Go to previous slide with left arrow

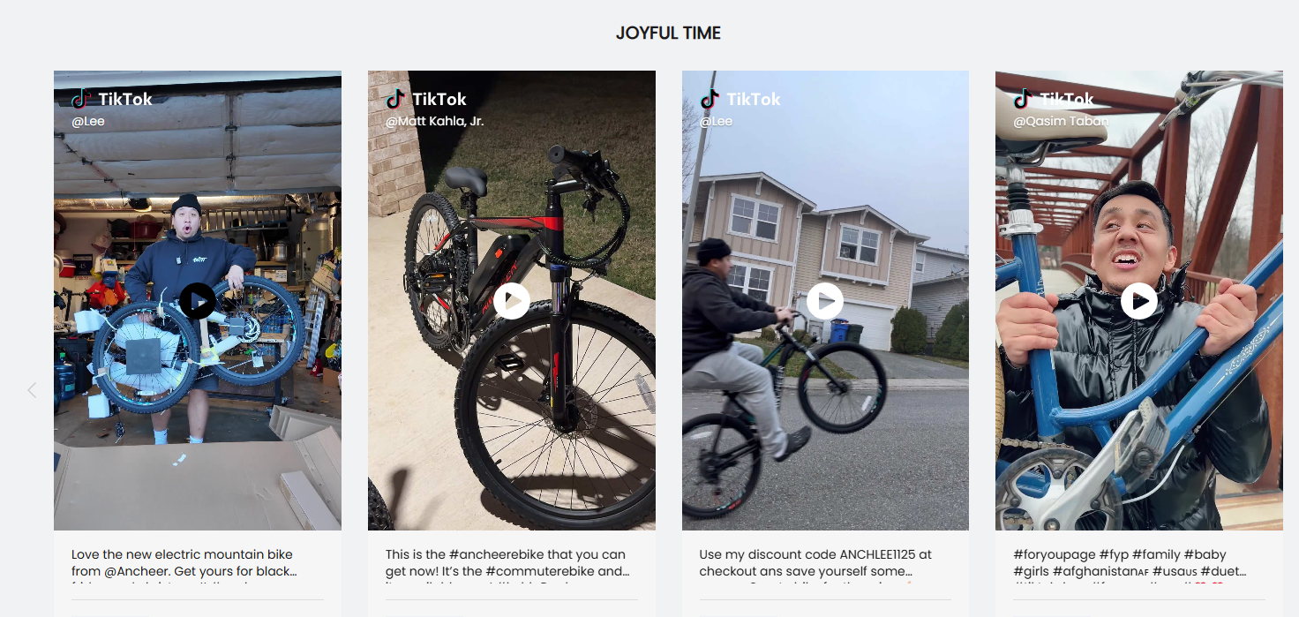(32, 389)
